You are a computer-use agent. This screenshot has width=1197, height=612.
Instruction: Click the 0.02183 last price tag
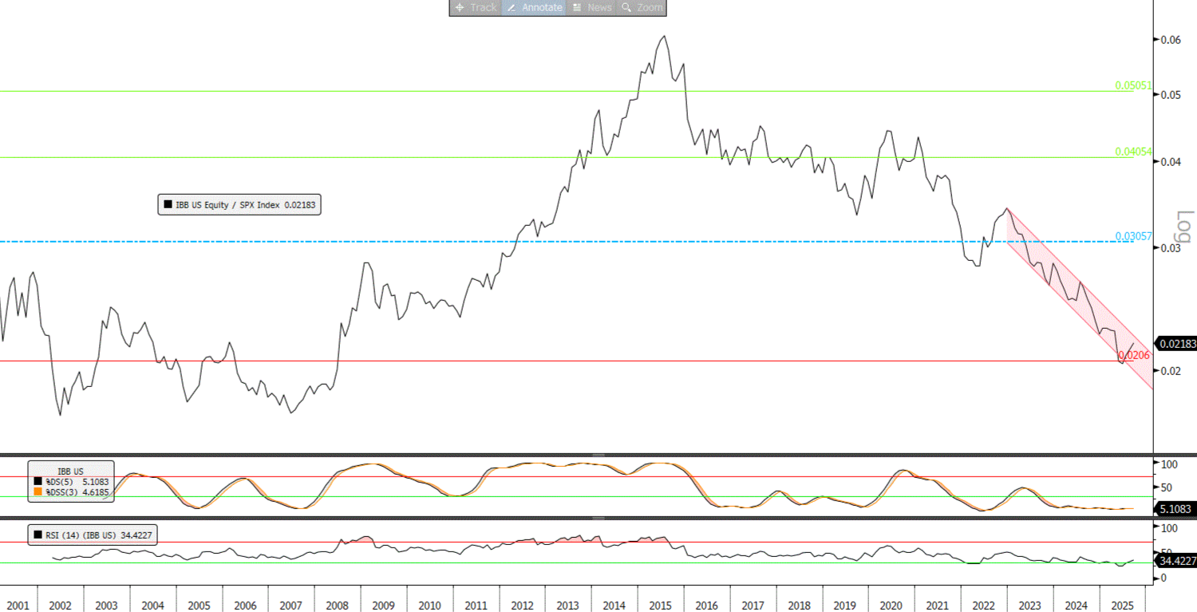point(1177,343)
